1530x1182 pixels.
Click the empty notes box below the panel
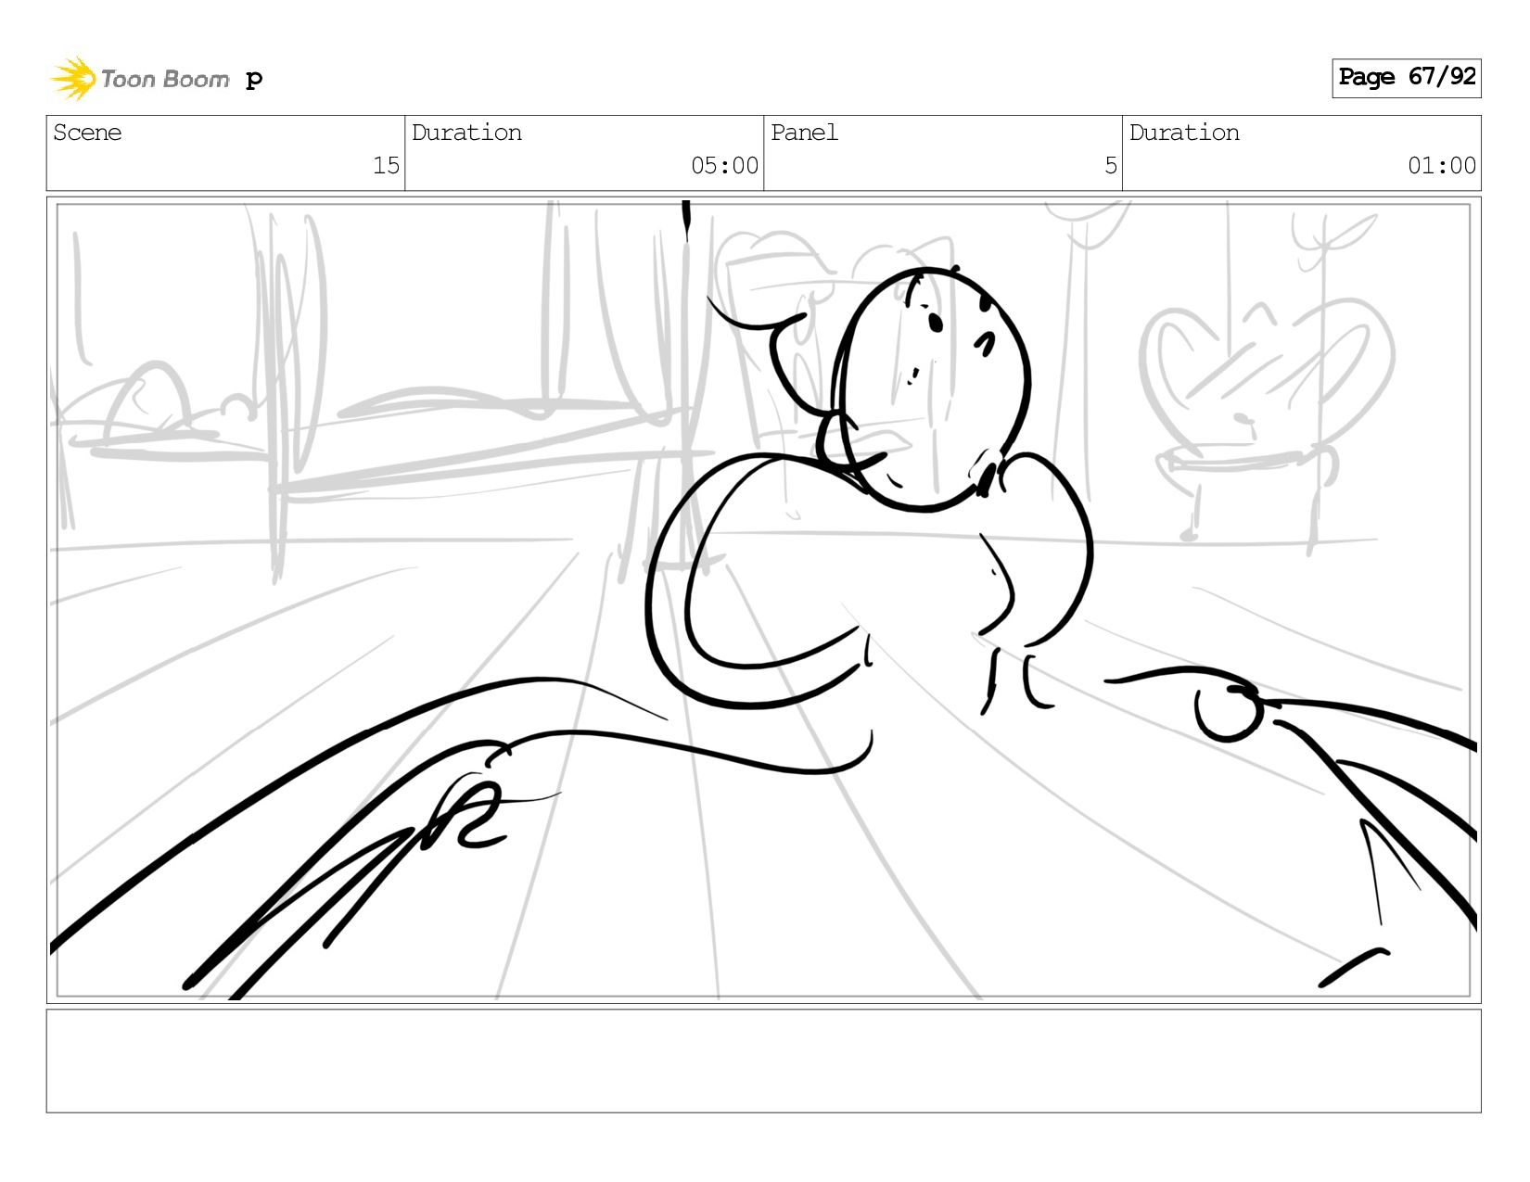point(763,1061)
